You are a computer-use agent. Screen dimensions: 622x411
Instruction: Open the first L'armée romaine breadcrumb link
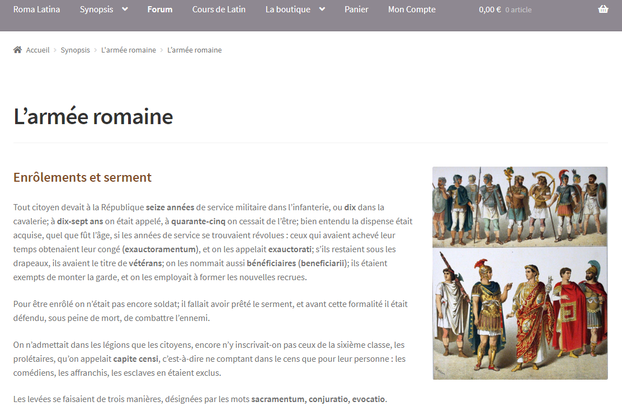128,50
